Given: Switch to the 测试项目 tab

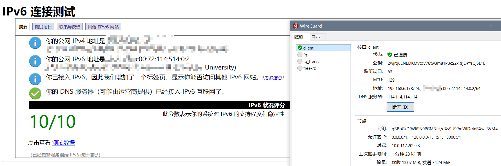Looking at the screenshot, I should click(x=43, y=27).
